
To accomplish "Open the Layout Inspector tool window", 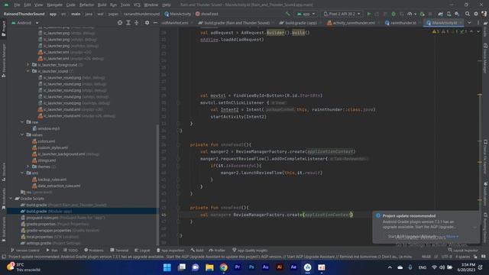I will (x=463, y=251).
